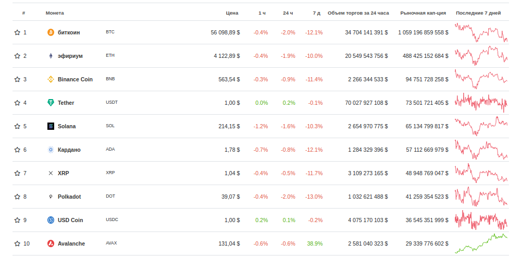Open the Tether coin link

tap(66, 103)
